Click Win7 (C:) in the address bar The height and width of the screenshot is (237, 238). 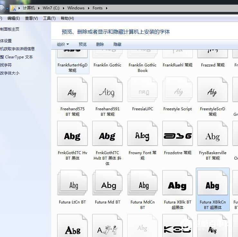click(x=51, y=8)
